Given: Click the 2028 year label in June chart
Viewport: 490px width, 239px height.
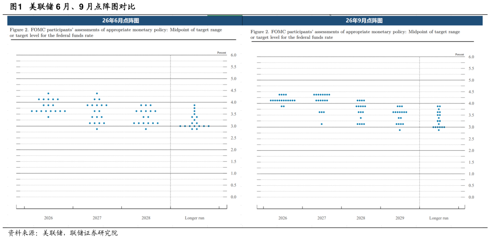Looking at the screenshot, I should 146,218.
